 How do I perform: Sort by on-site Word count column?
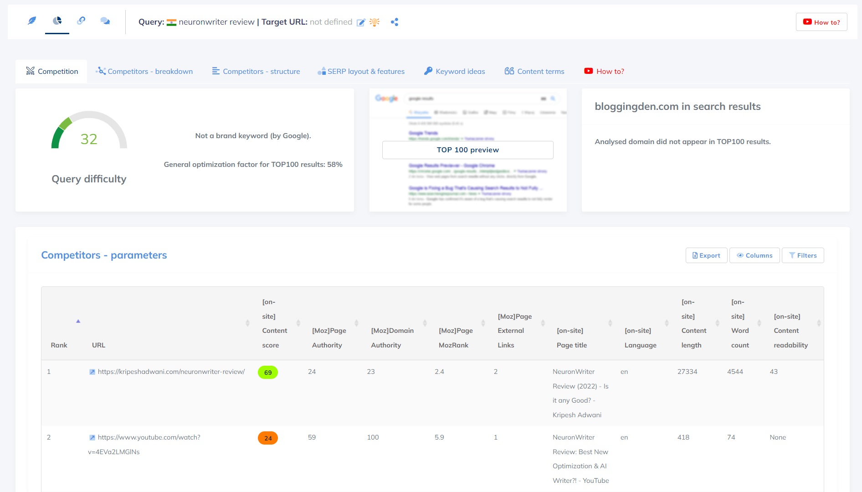click(759, 323)
